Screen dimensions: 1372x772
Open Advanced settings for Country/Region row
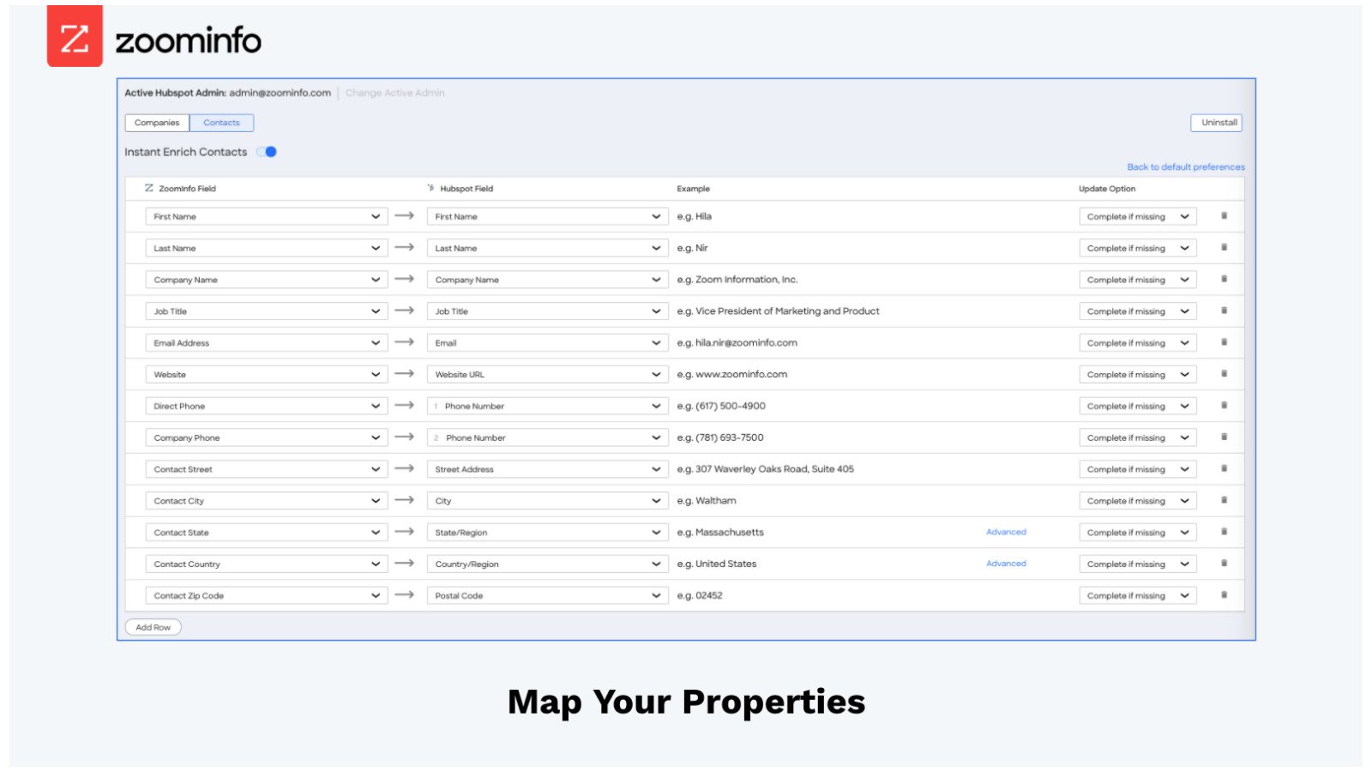[x=1006, y=564]
